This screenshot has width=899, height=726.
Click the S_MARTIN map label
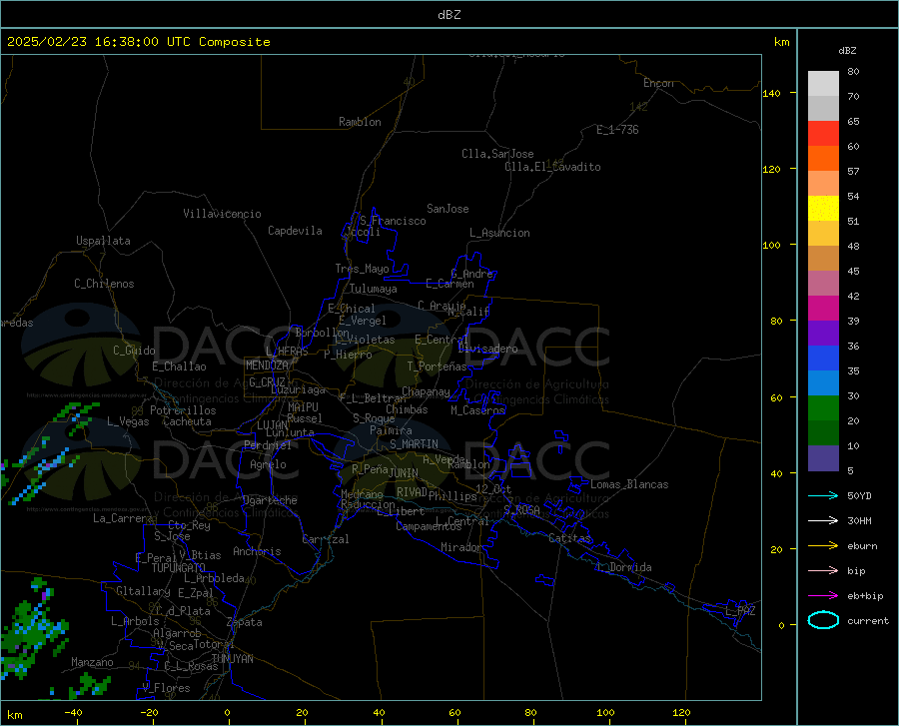[414, 444]
